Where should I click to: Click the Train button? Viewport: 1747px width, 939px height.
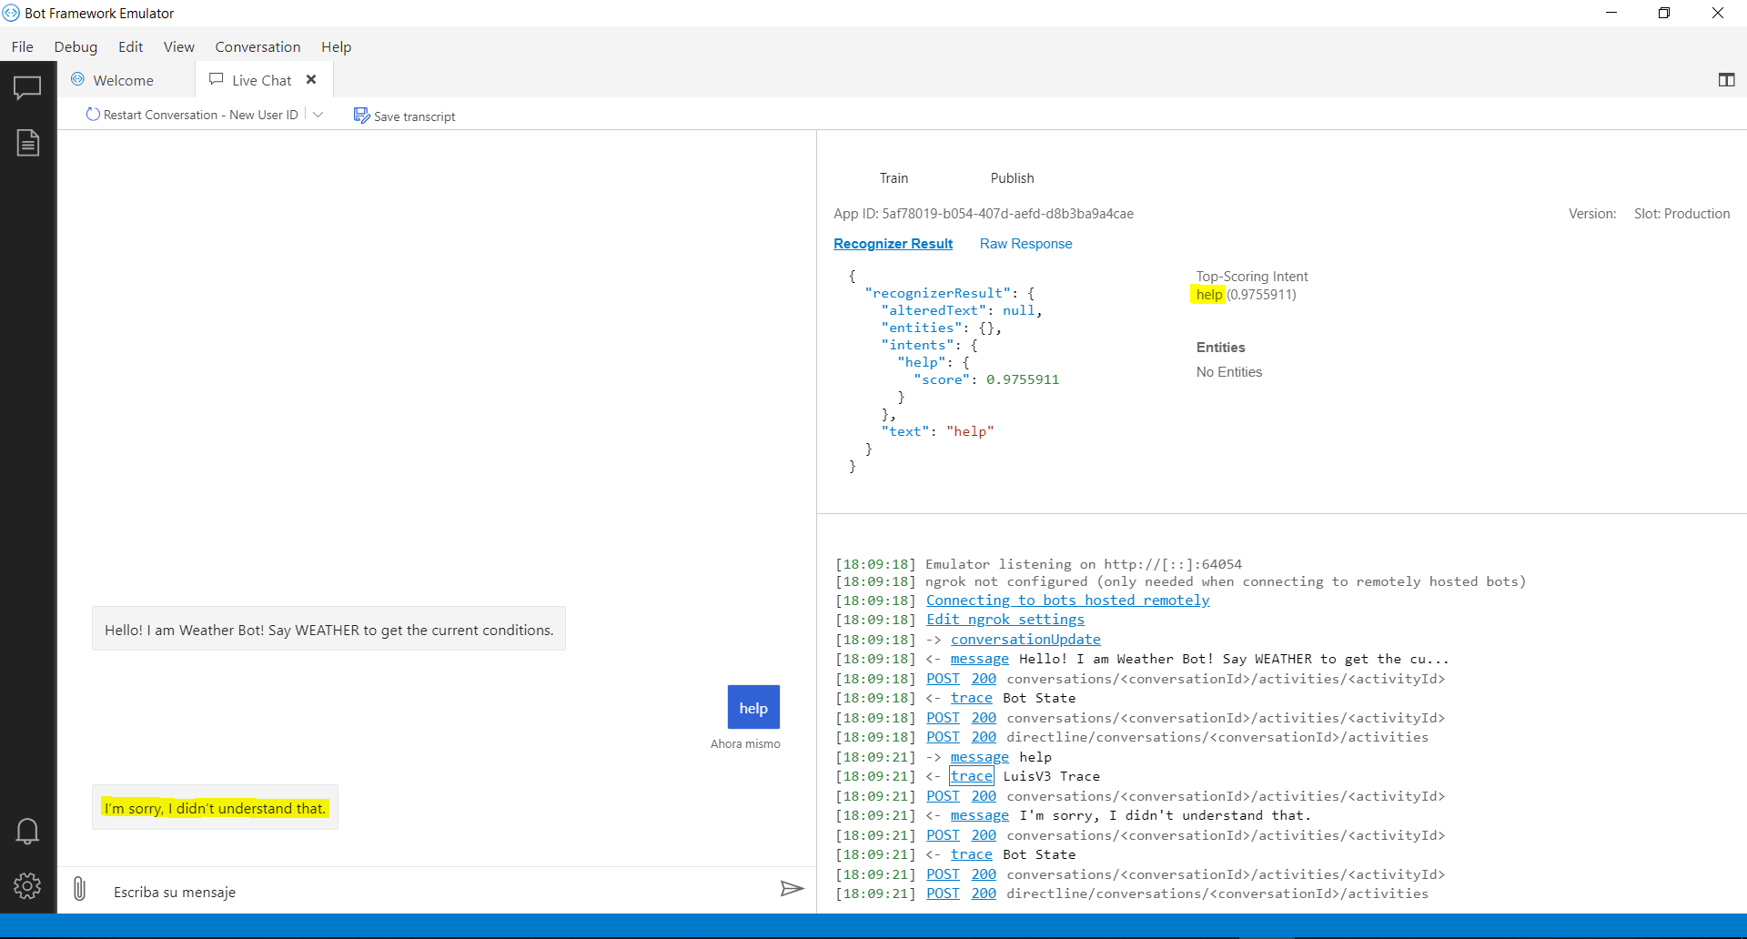click(x=894, y=178)
